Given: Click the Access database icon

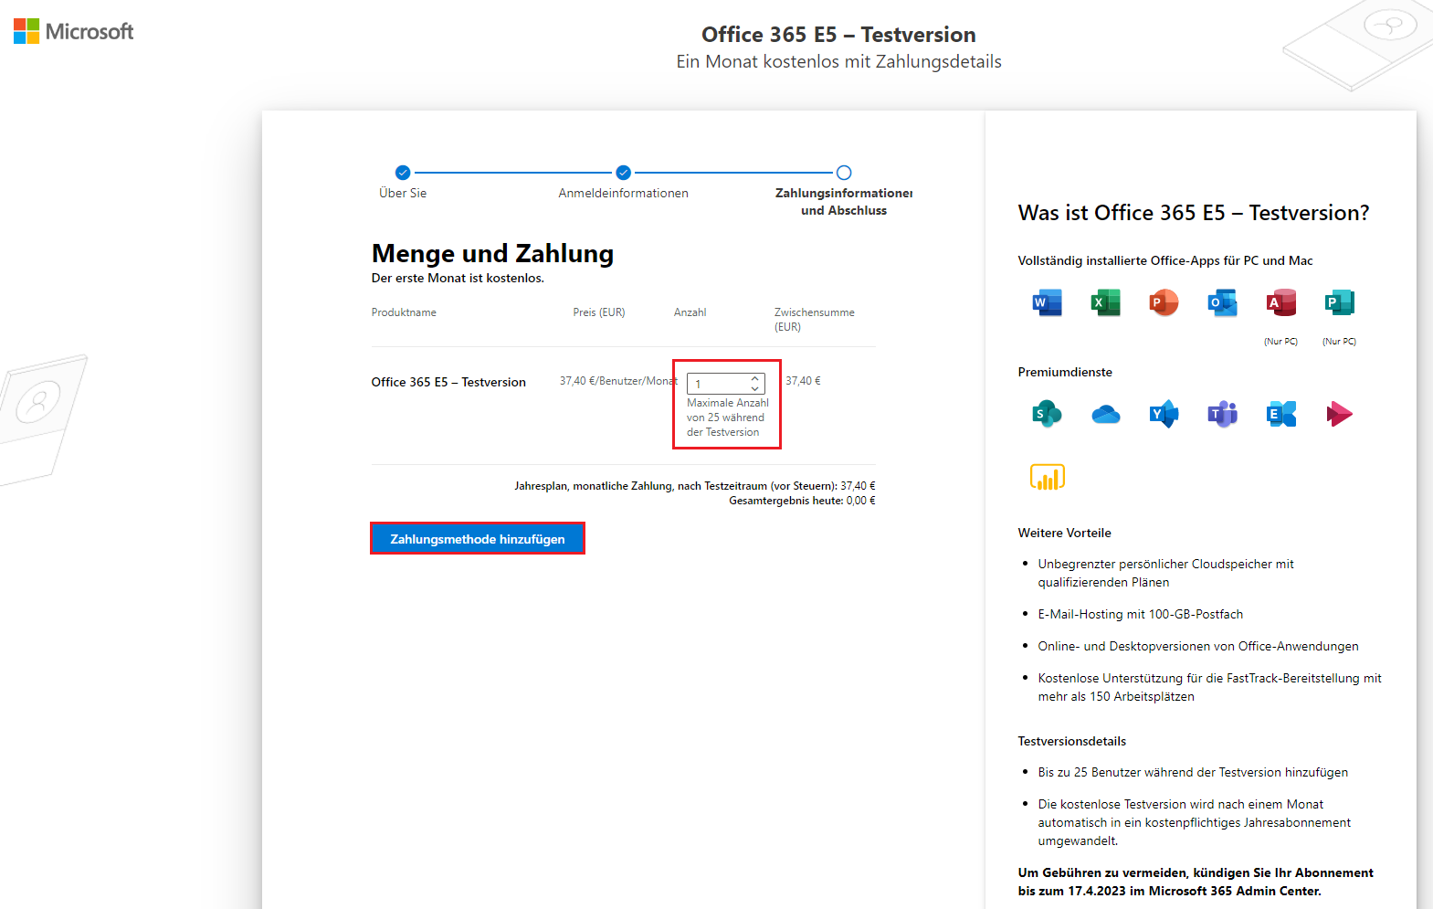Looking at the screenshot, I should 1280,302.
